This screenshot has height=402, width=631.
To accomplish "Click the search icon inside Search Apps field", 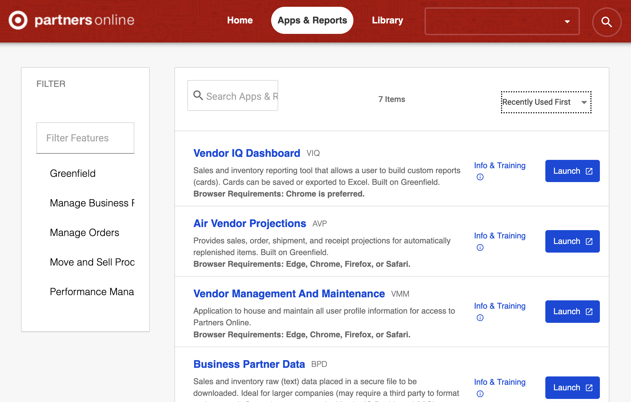I will pyautogui.click(x=198, y=96).
